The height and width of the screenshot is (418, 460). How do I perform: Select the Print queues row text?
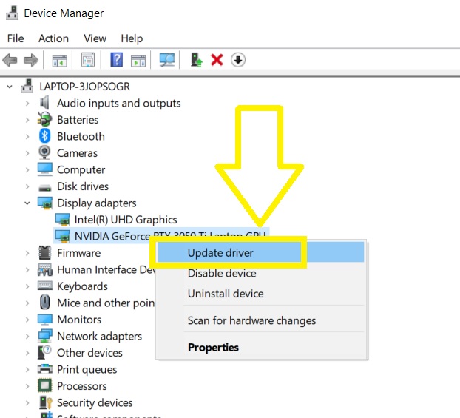tap(87, 370)
